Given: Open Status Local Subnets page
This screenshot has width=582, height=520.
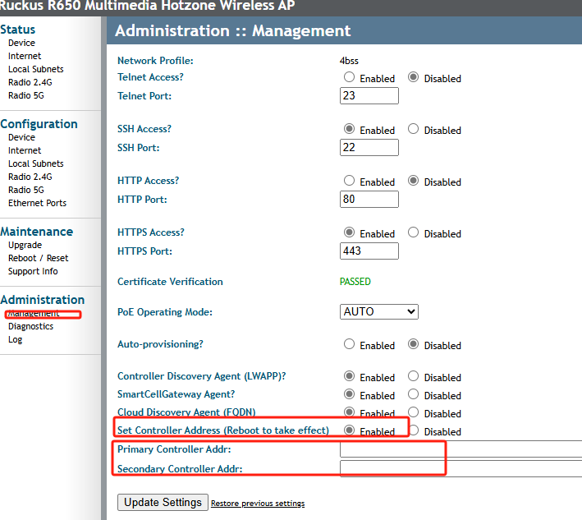Looking at the screenshot, I should click(35, 69).
